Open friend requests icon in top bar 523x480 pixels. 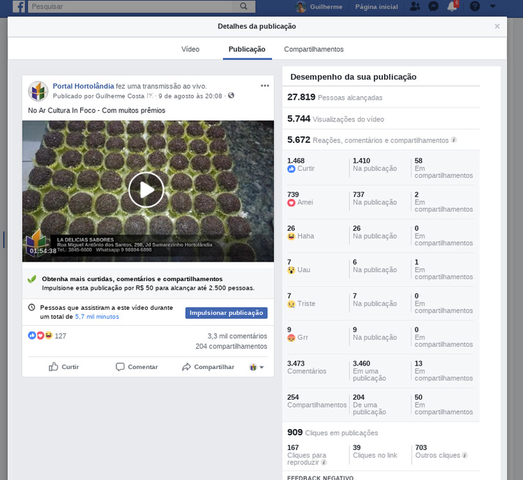[x=415, y=6]
